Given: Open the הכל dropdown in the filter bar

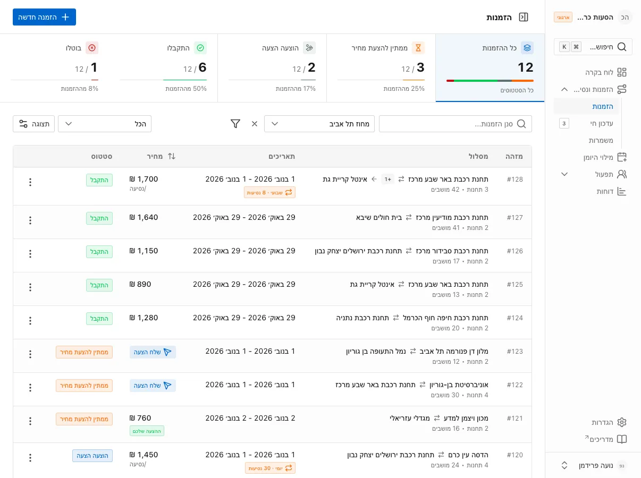Looking at the screenshot, I should coord(105,124).
